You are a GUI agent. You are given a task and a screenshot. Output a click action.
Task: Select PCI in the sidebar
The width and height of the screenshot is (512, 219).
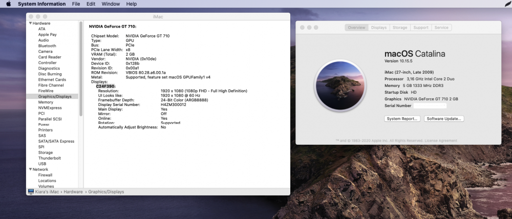pyautogui.click(x=41, y=113)
